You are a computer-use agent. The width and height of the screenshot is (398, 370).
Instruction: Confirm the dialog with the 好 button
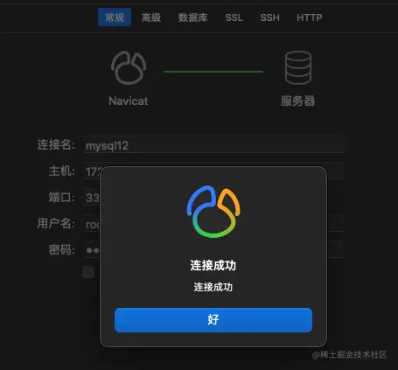pyautogui.click(x=213, y=320)
